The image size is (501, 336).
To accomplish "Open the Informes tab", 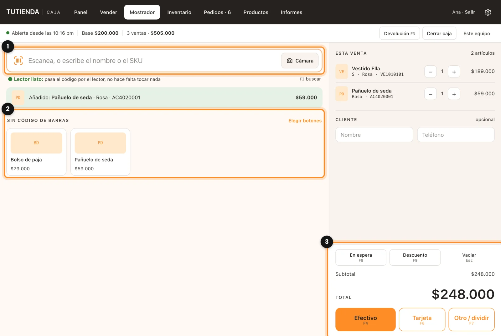I will [292, 12].
